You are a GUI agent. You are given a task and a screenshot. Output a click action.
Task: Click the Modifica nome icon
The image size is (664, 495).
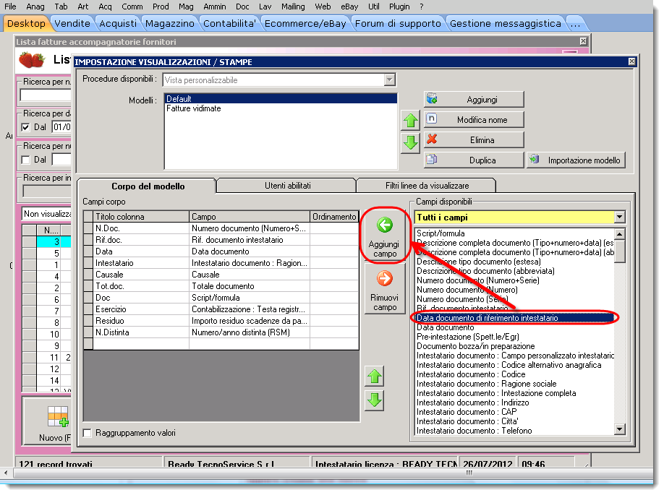432,119
